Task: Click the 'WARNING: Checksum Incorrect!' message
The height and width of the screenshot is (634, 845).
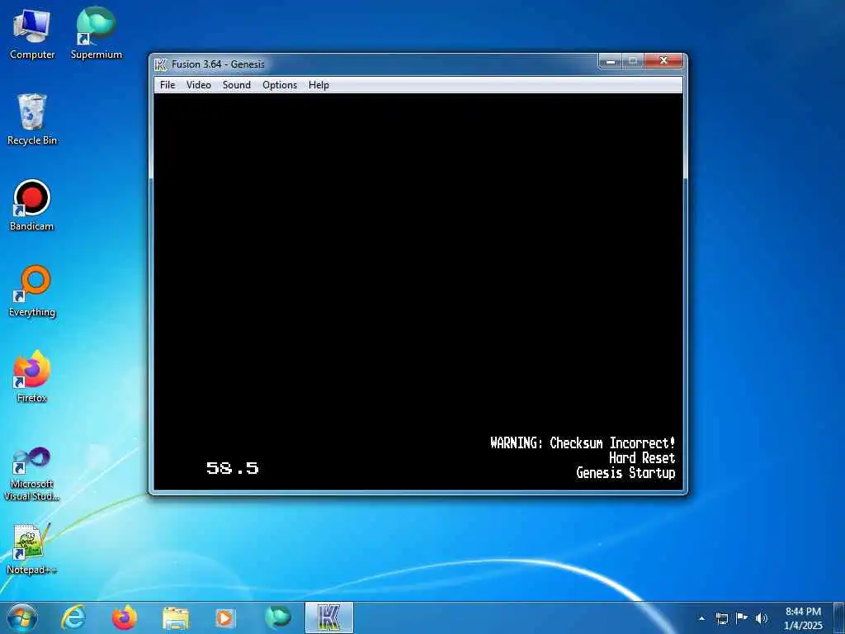Action: (583, 443)
